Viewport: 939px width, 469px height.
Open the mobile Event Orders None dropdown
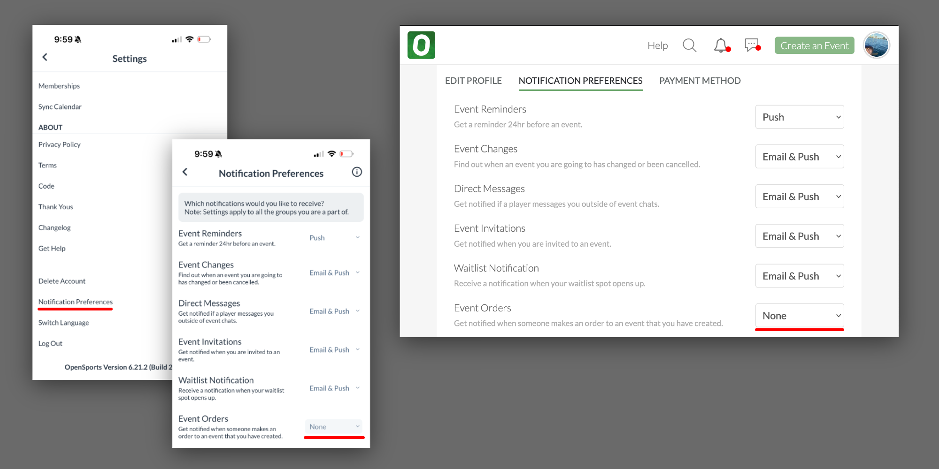[x=333, y=427]
